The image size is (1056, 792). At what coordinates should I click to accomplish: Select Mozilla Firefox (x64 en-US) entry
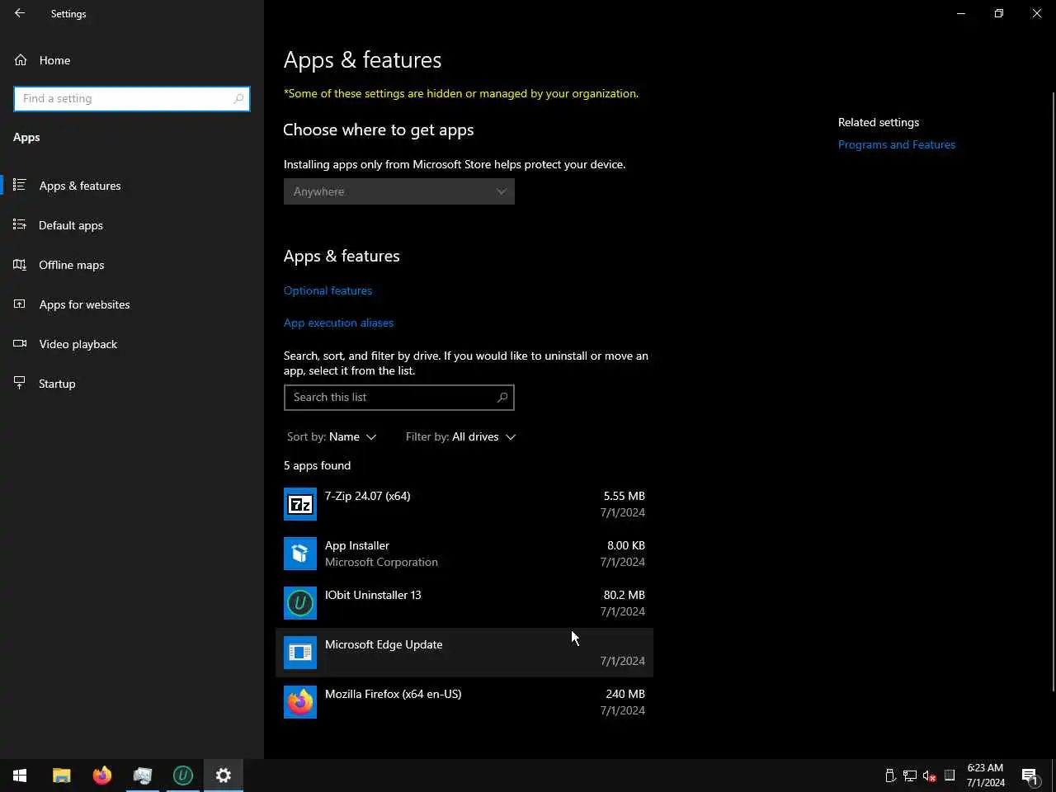[464, 702]
